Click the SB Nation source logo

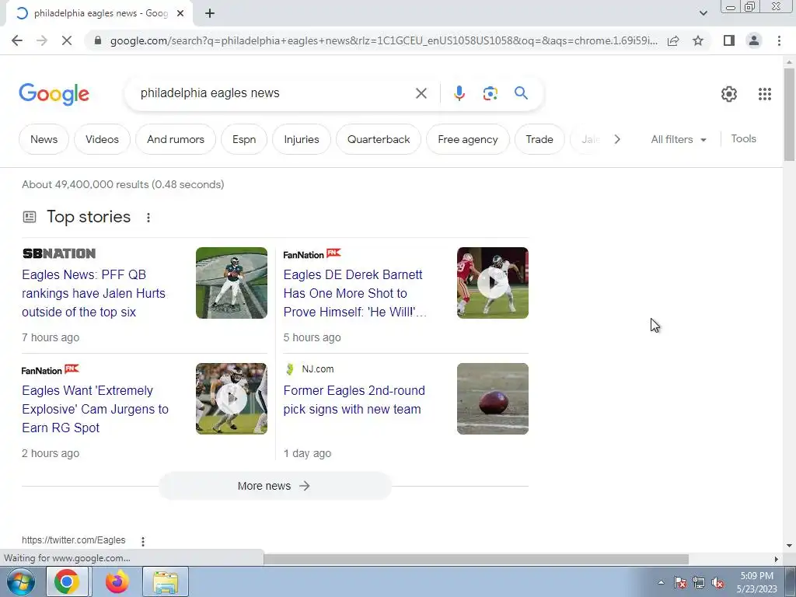click(59, 253)
